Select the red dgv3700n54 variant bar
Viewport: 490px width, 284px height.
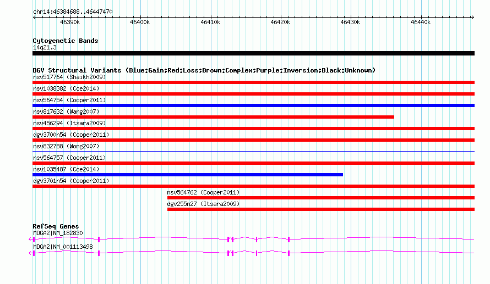(x=253, y=140)
